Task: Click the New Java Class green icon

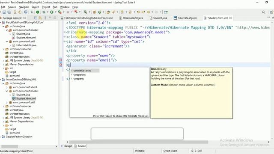Action: point(100,12)
